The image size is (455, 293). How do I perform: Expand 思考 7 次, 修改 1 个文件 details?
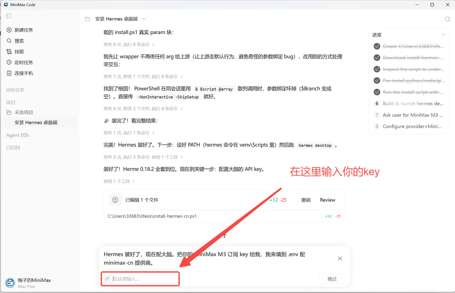click(143, 76)
